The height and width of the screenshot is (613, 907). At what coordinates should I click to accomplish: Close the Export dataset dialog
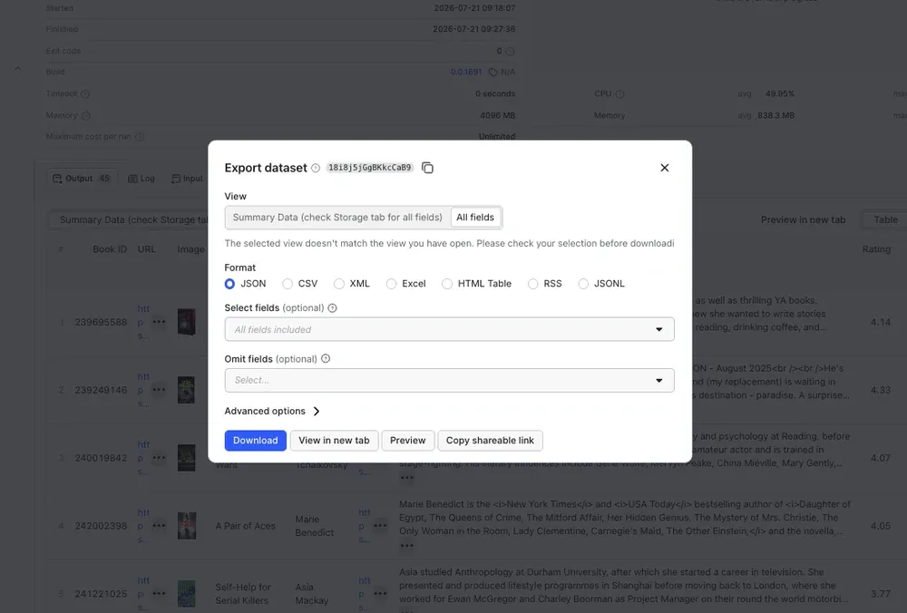[x=665, y=168]
